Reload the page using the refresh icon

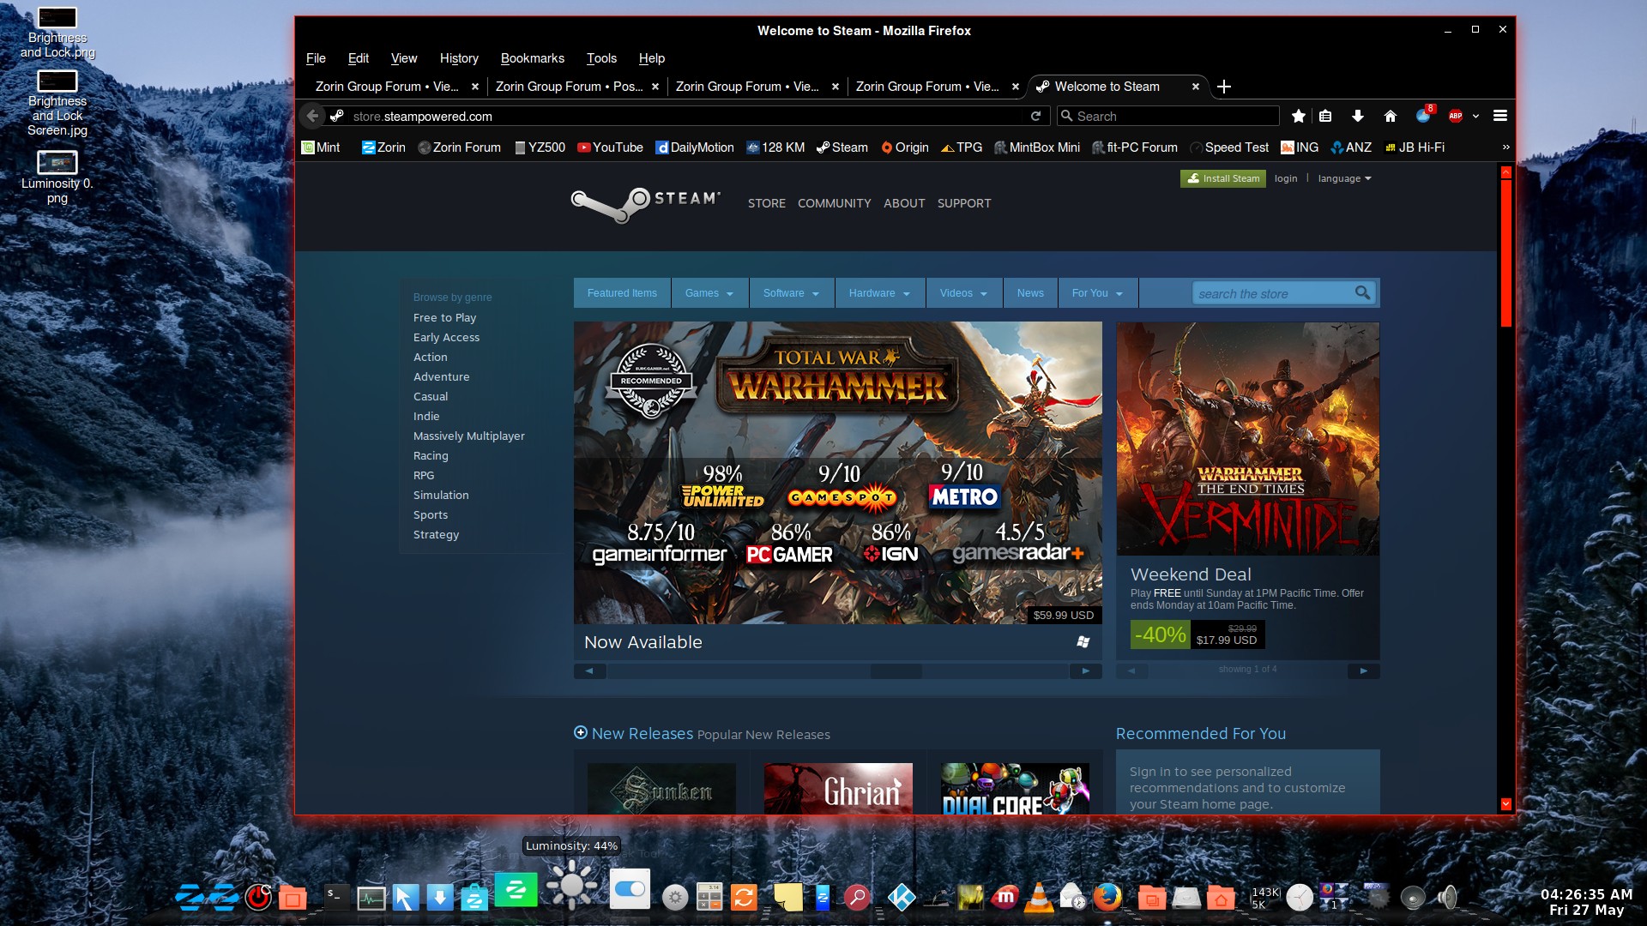1036,116
